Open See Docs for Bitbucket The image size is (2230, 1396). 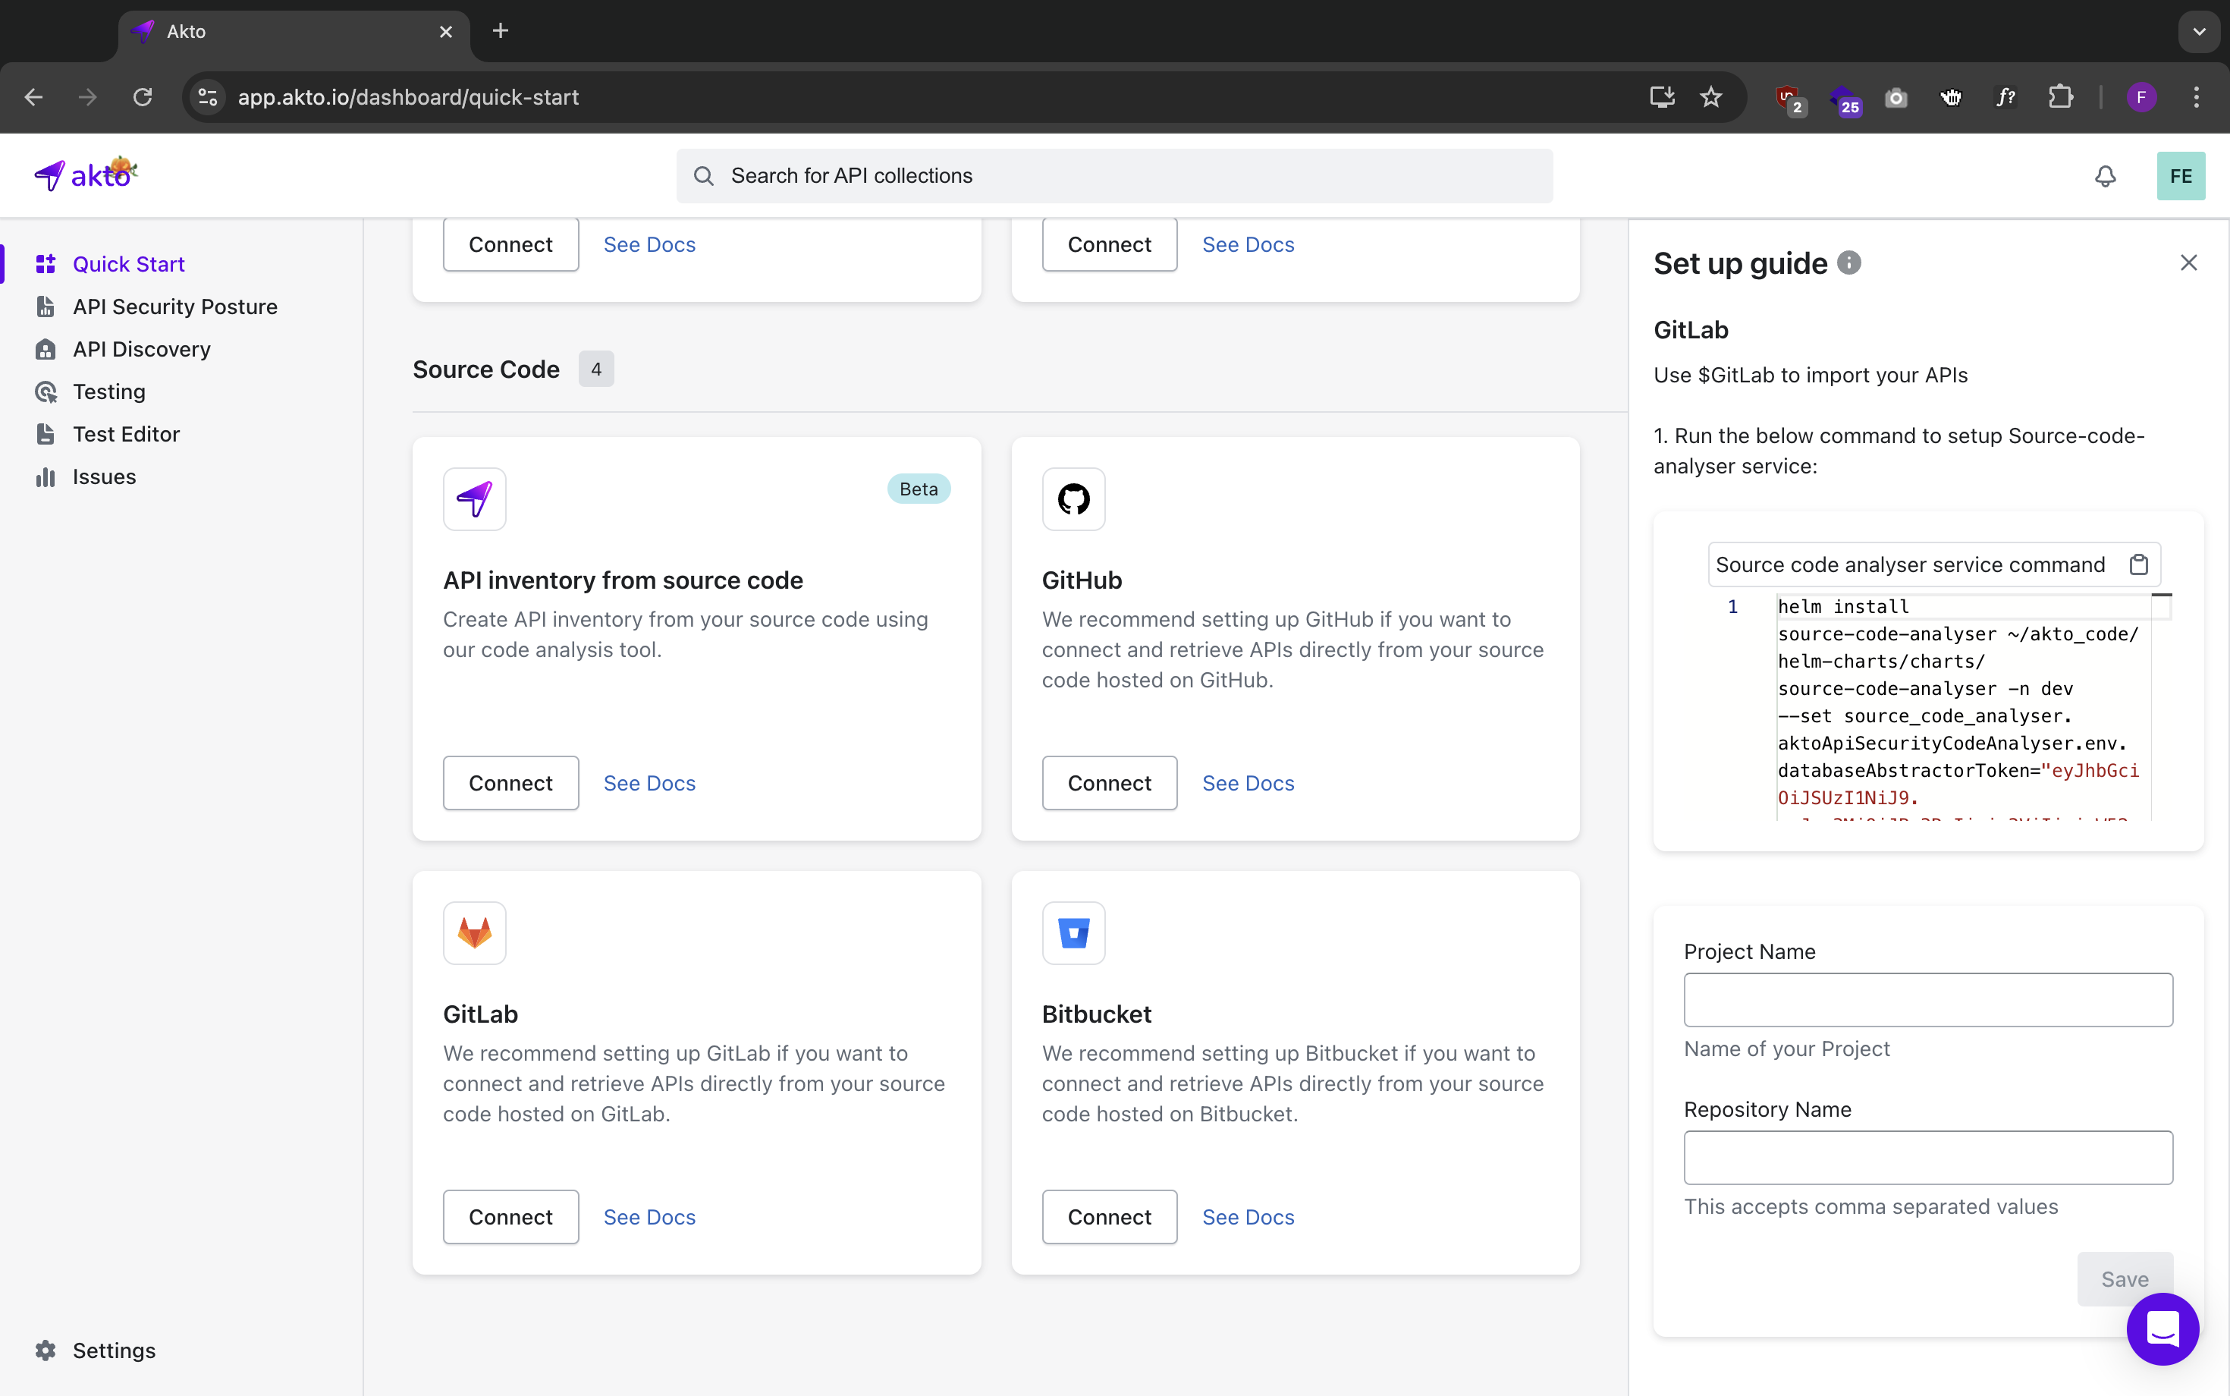pyautogui.click(x=1247, y=1217)
